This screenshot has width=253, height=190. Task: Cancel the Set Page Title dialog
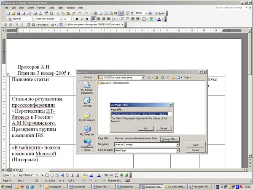tap(164, 128)
